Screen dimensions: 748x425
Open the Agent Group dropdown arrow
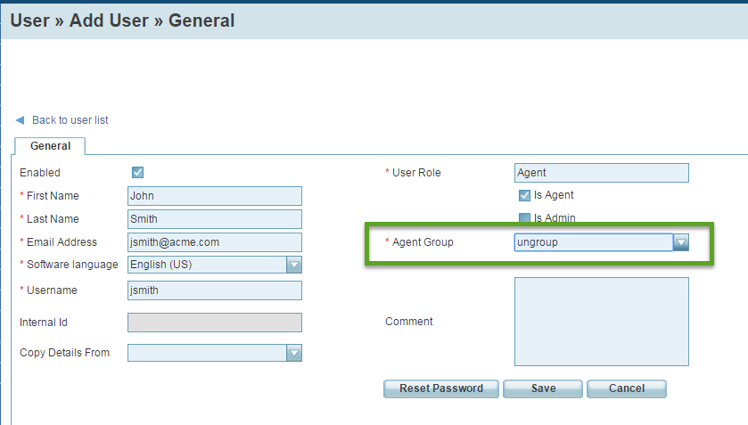pos(681,242)
